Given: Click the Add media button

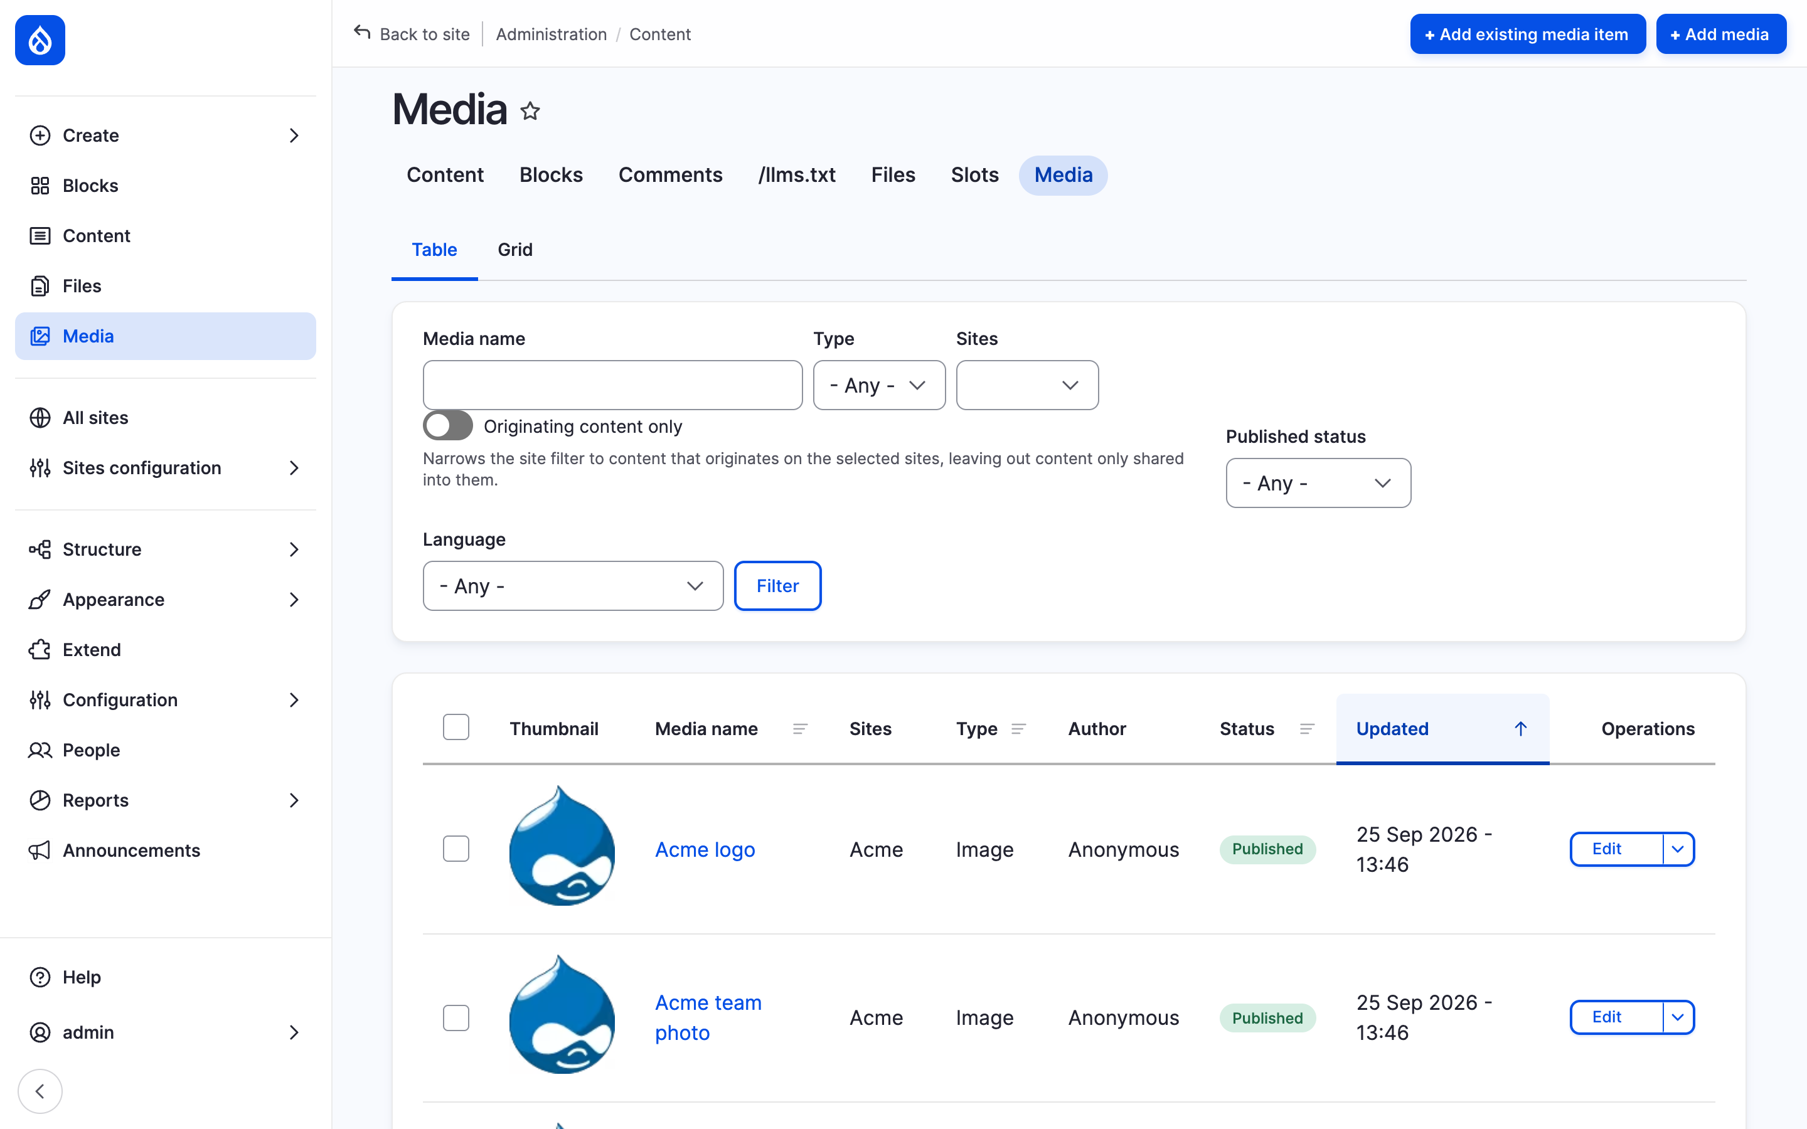Looking at the screenshot, I should point(1720,34).
